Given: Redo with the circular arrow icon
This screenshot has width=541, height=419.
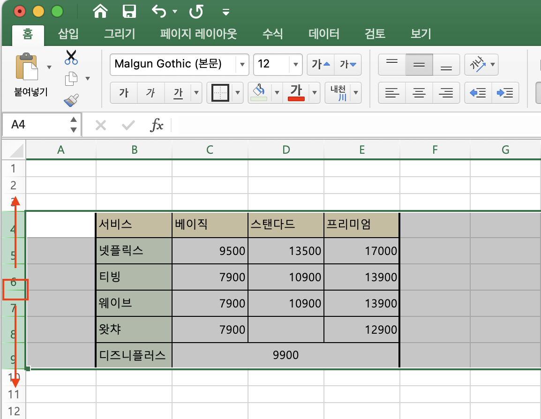Looking at the screenshot, I should [x=196, y=11].
